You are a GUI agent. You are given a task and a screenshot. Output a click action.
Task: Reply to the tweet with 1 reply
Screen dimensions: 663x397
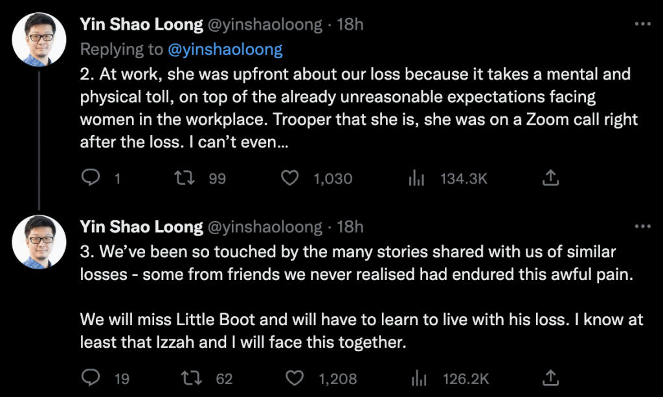90,178
